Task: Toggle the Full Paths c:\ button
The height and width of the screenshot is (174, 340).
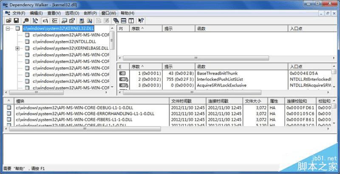Action: pyautogui.click(x=45, y=21)
